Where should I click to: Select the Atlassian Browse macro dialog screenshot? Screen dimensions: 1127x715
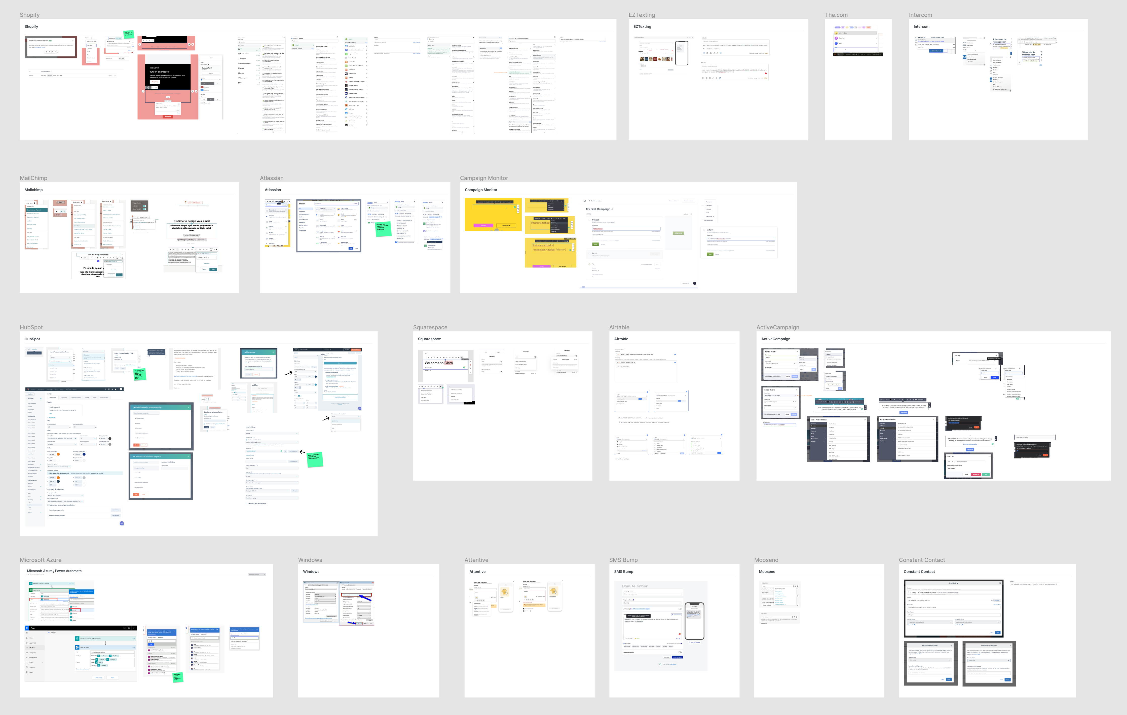(x=329, y=226)
